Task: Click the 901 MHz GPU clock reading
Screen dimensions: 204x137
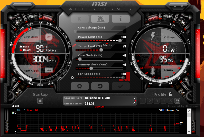Action: pos(46,48)
